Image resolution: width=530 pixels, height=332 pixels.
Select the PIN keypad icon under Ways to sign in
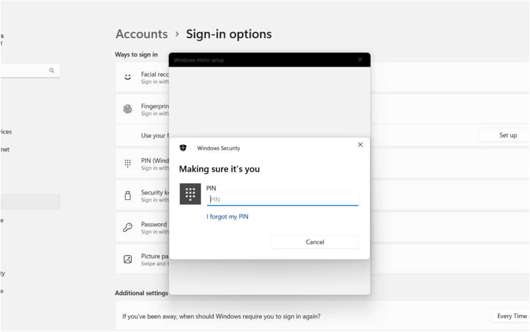(x=127, y=163)
